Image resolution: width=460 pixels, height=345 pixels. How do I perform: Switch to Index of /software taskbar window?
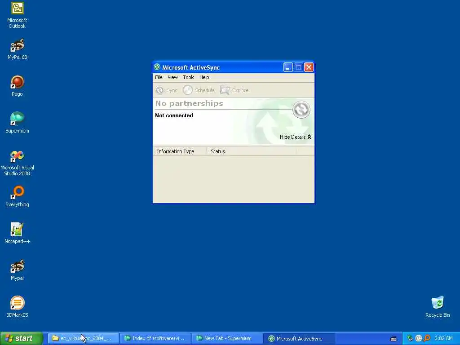(x=155, y=339)
